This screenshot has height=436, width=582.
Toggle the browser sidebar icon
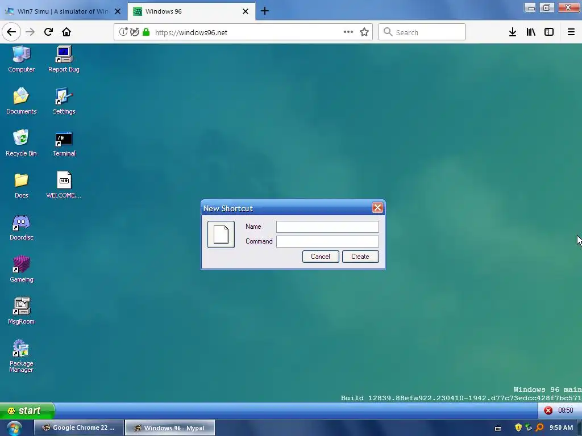pos(549,32)
